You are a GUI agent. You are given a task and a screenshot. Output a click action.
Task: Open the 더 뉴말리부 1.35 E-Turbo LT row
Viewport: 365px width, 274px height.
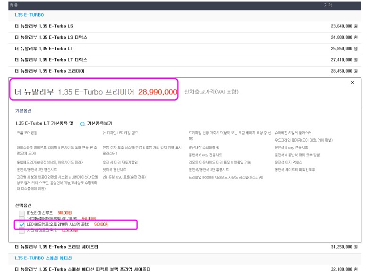click(185, 48)
